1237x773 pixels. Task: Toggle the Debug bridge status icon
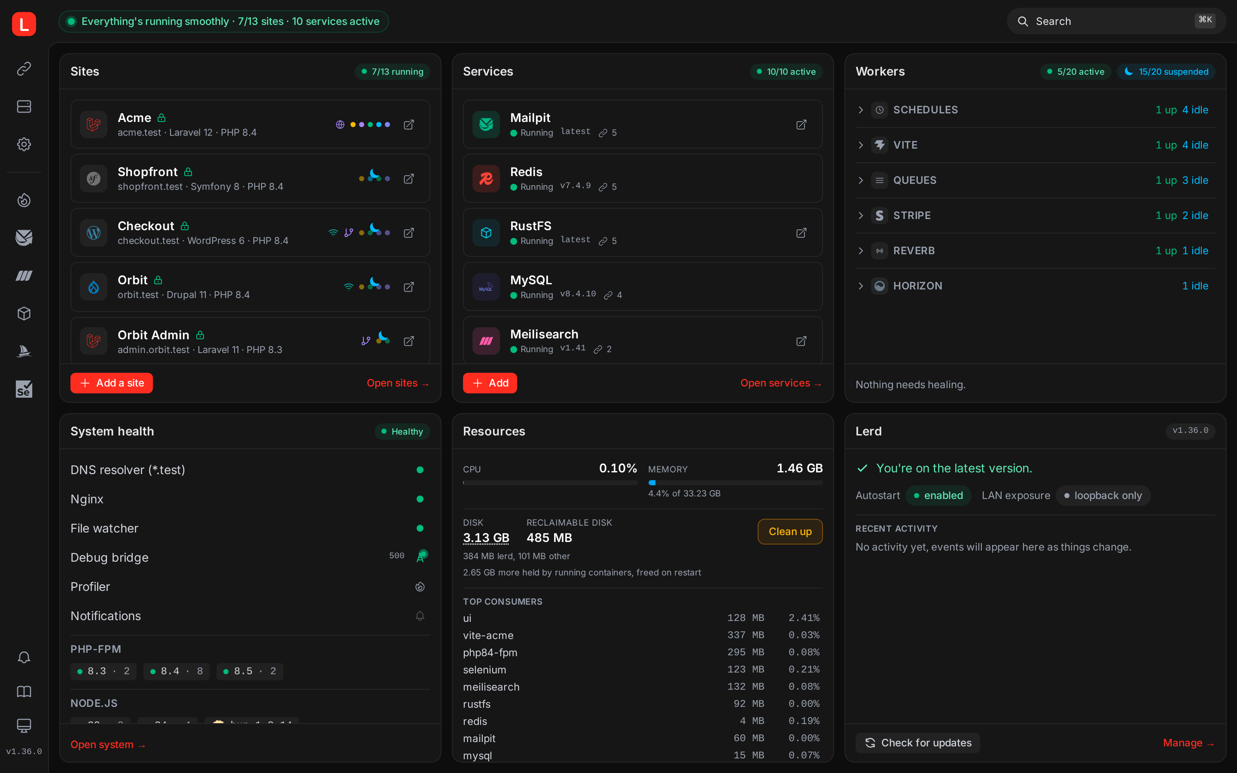[420, 557]
